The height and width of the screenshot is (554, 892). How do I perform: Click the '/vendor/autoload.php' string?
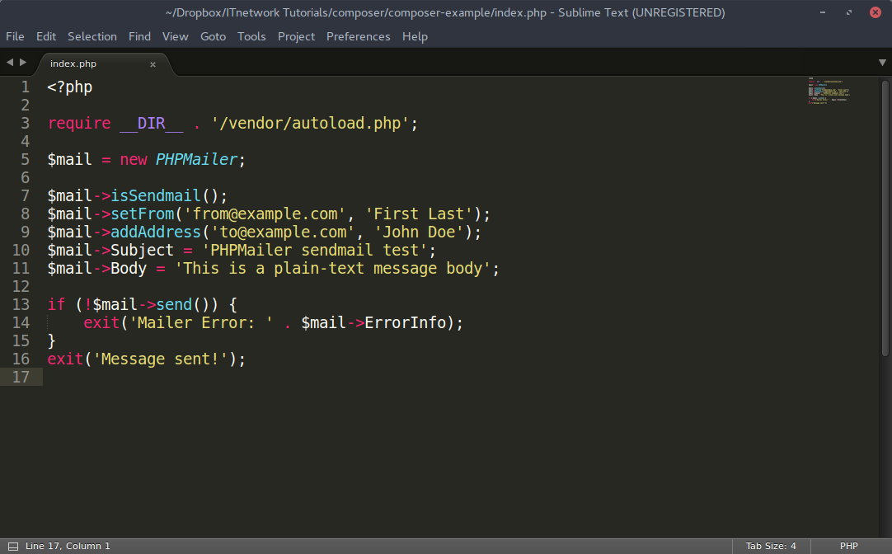pyautogui.click(x=310, y=124)
